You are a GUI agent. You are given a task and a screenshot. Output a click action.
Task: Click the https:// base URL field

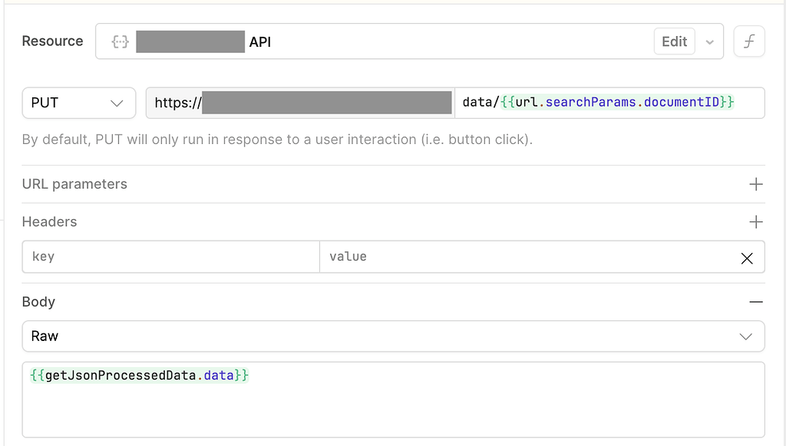tap(301, 103)
